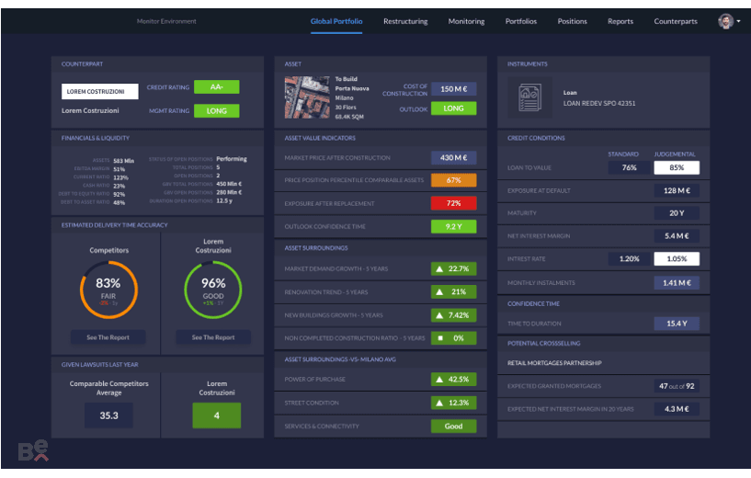This screenshot has height=478, width=751.
Task: Click the 7.42% new buildings growth badge
Action: pos(453,315)
